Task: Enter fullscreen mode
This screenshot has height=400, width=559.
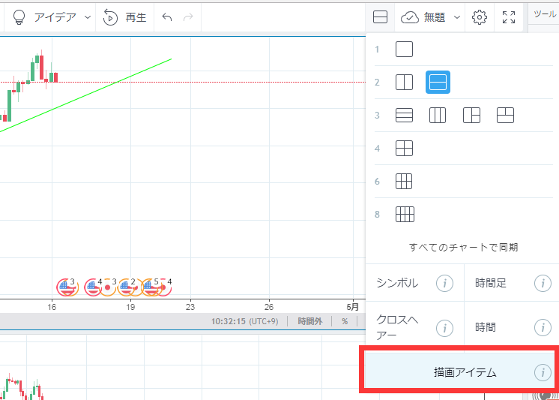Action: [x=508, y=17]
